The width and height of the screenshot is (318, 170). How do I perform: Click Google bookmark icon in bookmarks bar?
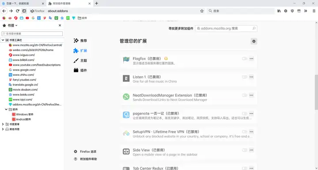click(33, 18)
